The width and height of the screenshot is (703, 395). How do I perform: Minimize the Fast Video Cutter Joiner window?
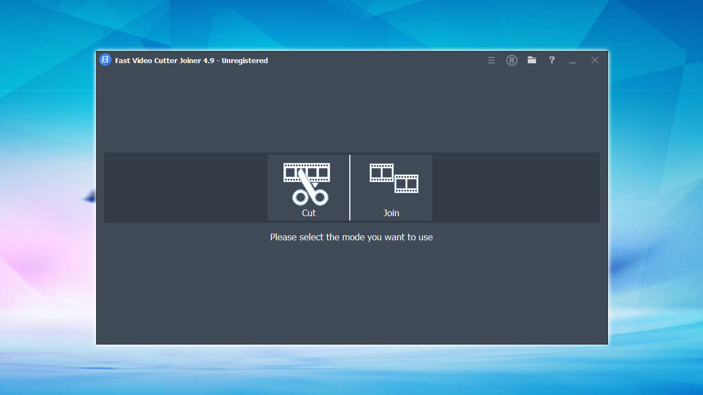tap(572, 60)
